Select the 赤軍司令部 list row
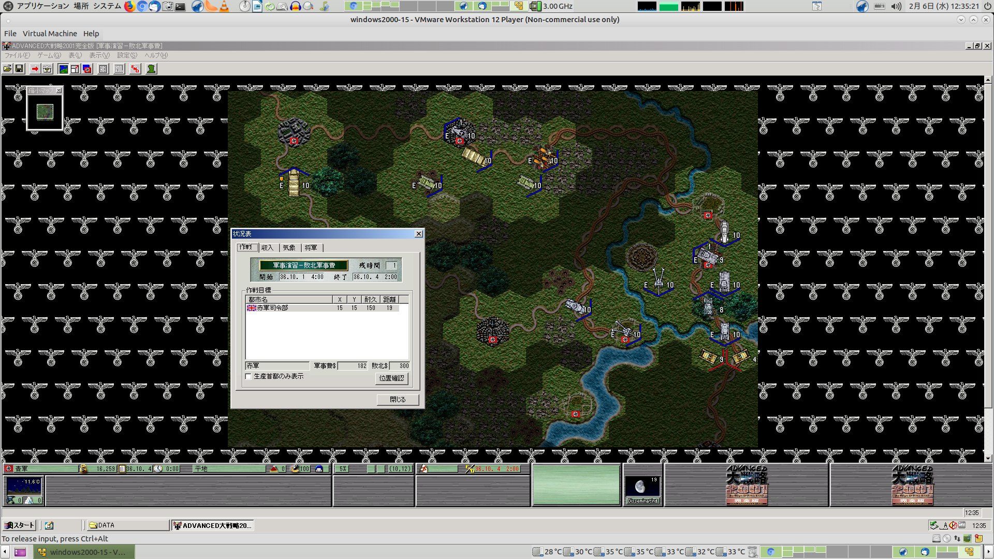The image size is (994, 559). pyautogui.click(x=272, y=308)
